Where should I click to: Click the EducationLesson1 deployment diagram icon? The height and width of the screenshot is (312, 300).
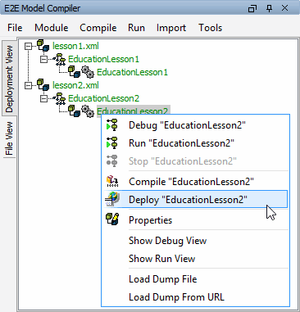pyautogui.click(x=59, y=59)
